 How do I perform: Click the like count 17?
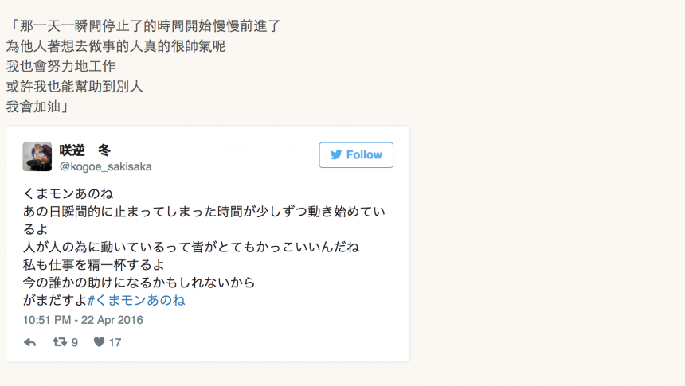[x=115, y=342]
